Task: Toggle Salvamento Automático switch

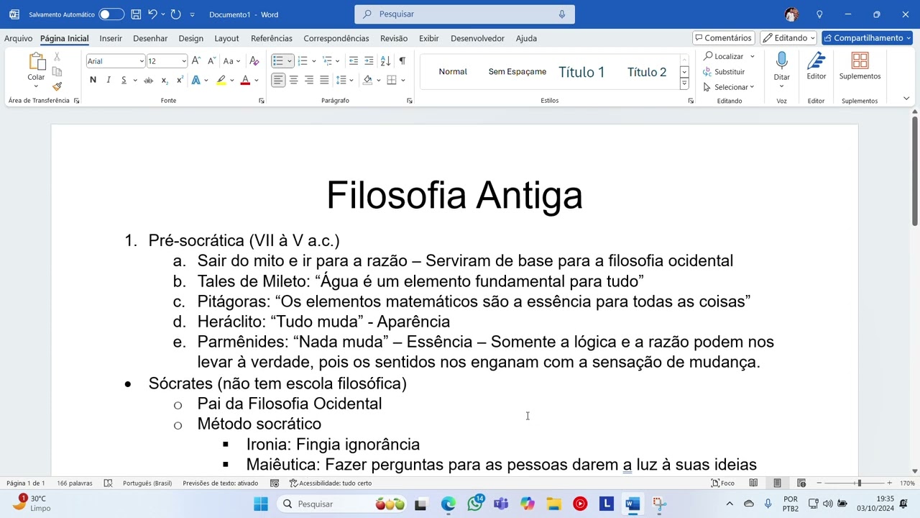Action: point(111,14)
